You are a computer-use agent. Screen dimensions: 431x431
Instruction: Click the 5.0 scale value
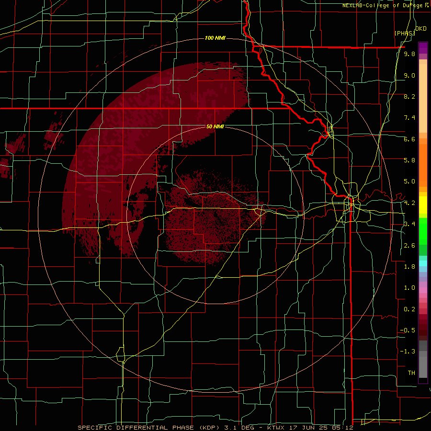(x=409, y=181)
